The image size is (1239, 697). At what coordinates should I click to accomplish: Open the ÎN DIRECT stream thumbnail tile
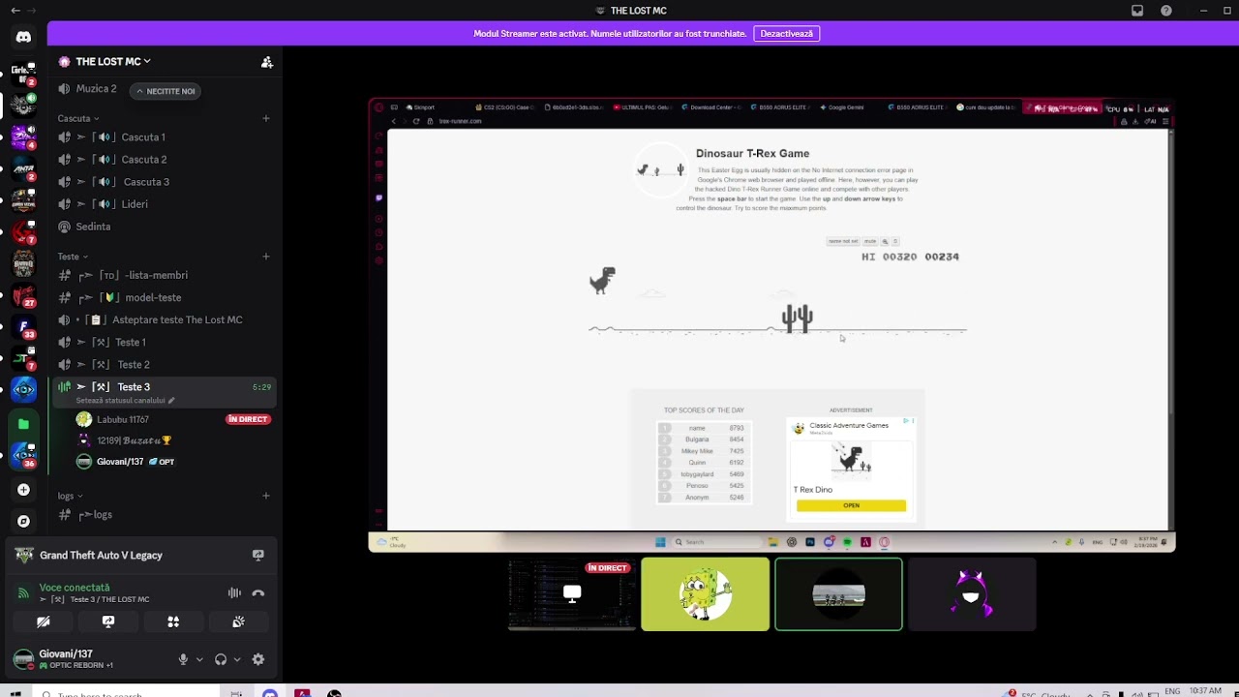(571, 594)
